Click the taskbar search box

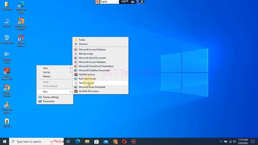tap(36, 141)
